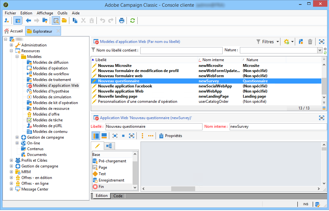This screenshot has width=329, height=211.
Task: Open the Edition menu
Action: [x=26, y=13]
